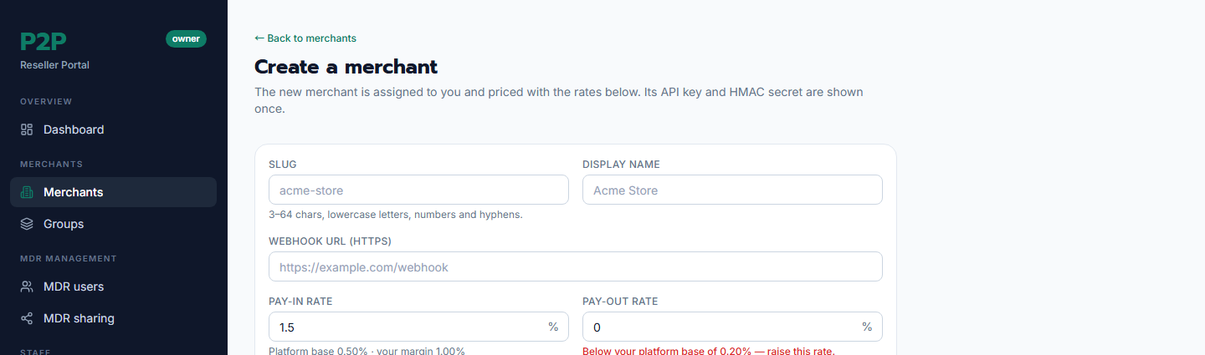Viewport: 1205px width, 355px height.
Task: Click the Merchants building icon
Action: [x=27, y=192]
